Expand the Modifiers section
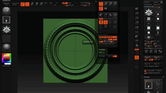This screenshot has width=166, height=93. point(102,50)
